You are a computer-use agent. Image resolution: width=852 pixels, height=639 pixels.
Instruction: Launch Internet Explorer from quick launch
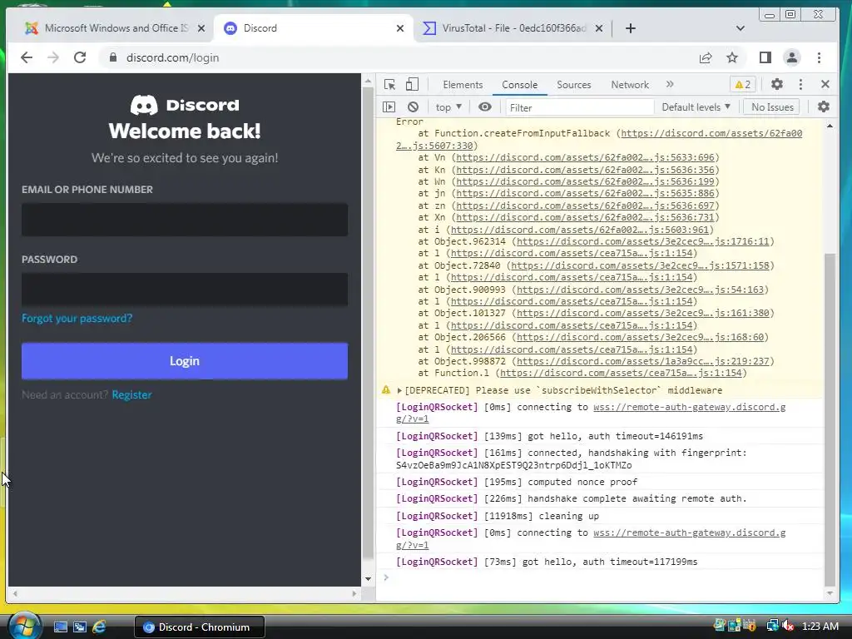(99, 627)
